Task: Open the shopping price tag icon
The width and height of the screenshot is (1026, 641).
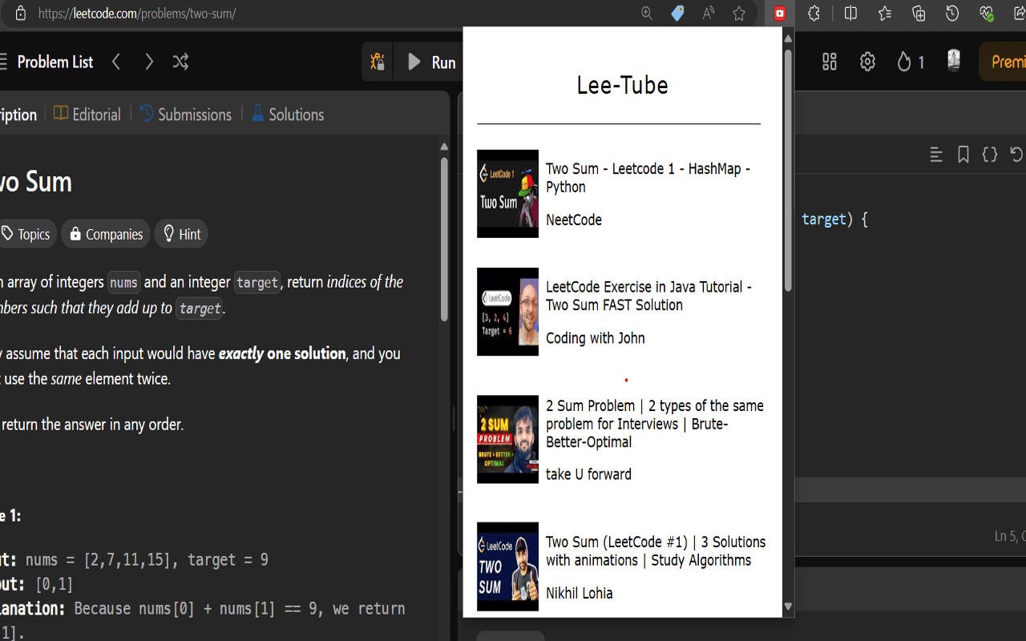Action: point(677,14)
